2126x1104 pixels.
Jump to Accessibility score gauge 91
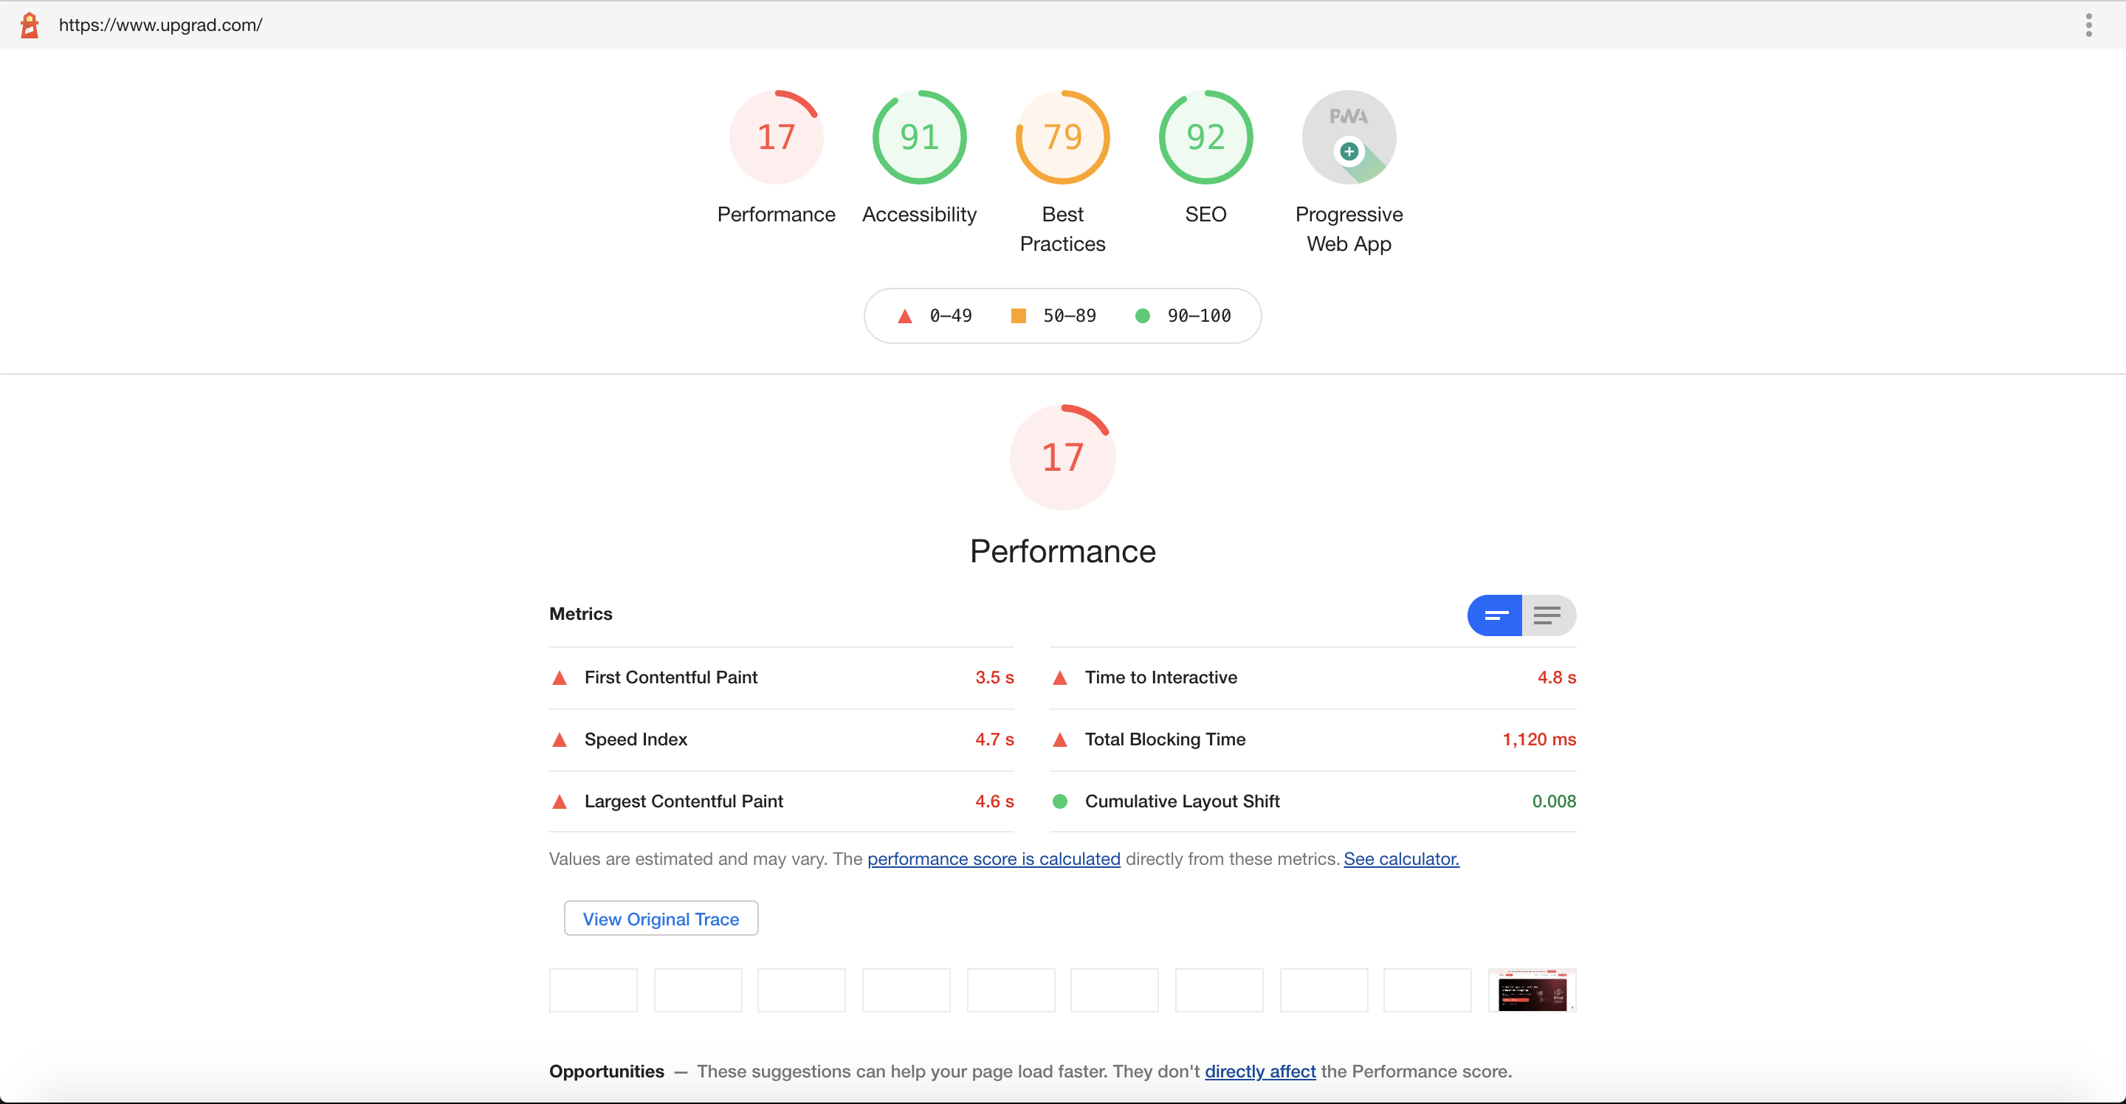[918, 137]
